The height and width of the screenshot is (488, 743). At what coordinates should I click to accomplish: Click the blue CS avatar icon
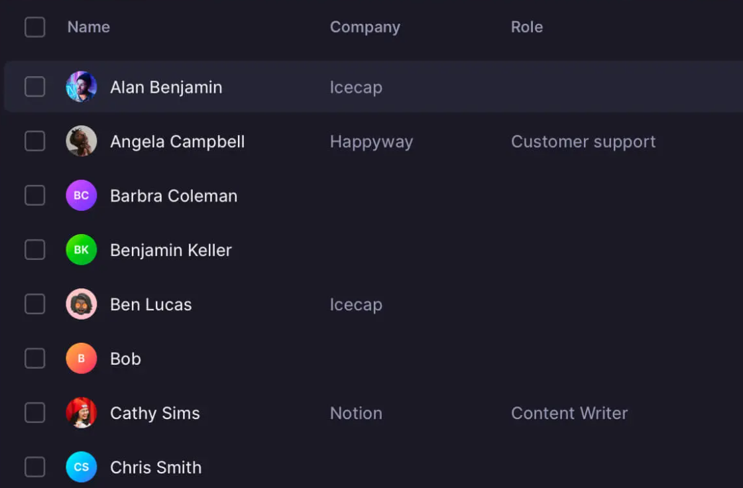[82, 467]
